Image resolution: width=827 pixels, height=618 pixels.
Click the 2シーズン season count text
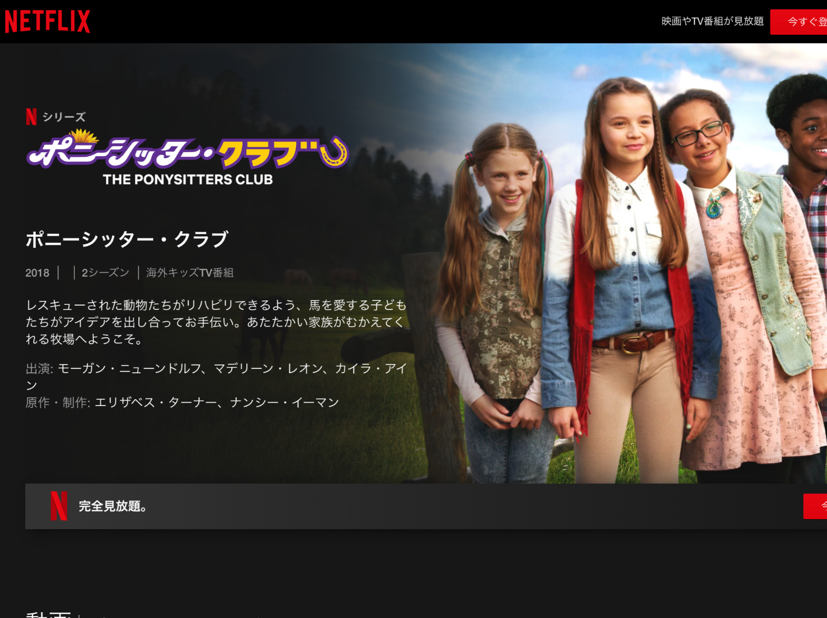click(106, 273)
